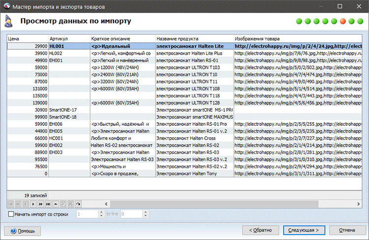Decrease the 'to line' spinner value
Screen dimensions: 369x240
tap(146, 216)
